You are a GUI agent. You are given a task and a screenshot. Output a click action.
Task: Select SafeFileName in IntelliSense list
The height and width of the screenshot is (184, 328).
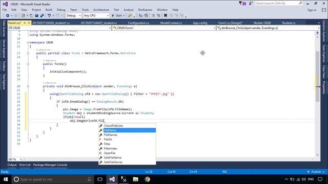point(127,158)
